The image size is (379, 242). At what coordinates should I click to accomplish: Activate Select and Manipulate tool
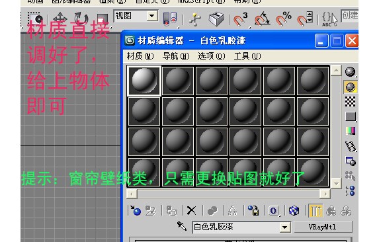(x=195, y=19)
